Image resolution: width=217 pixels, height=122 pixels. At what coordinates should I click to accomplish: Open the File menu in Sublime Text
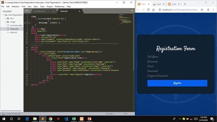point(3,6)
